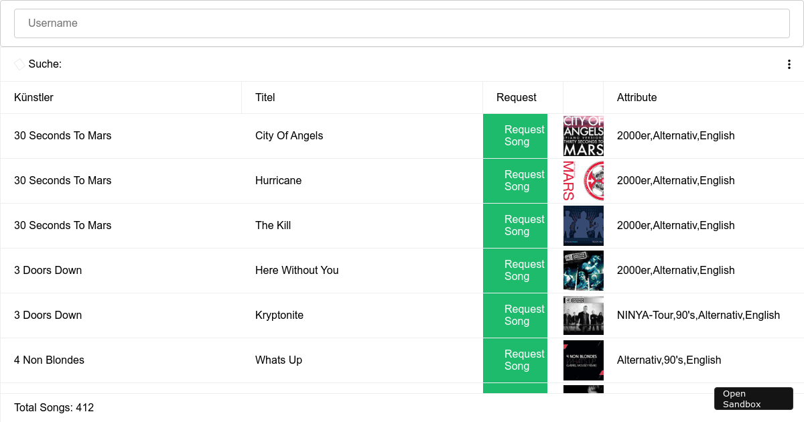The width and height of the screenshot is (804, 422).
Task: Click the Attribute column header
Action: coord(636,97)
